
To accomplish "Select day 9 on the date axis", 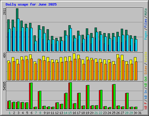I will tap(45, 113).
